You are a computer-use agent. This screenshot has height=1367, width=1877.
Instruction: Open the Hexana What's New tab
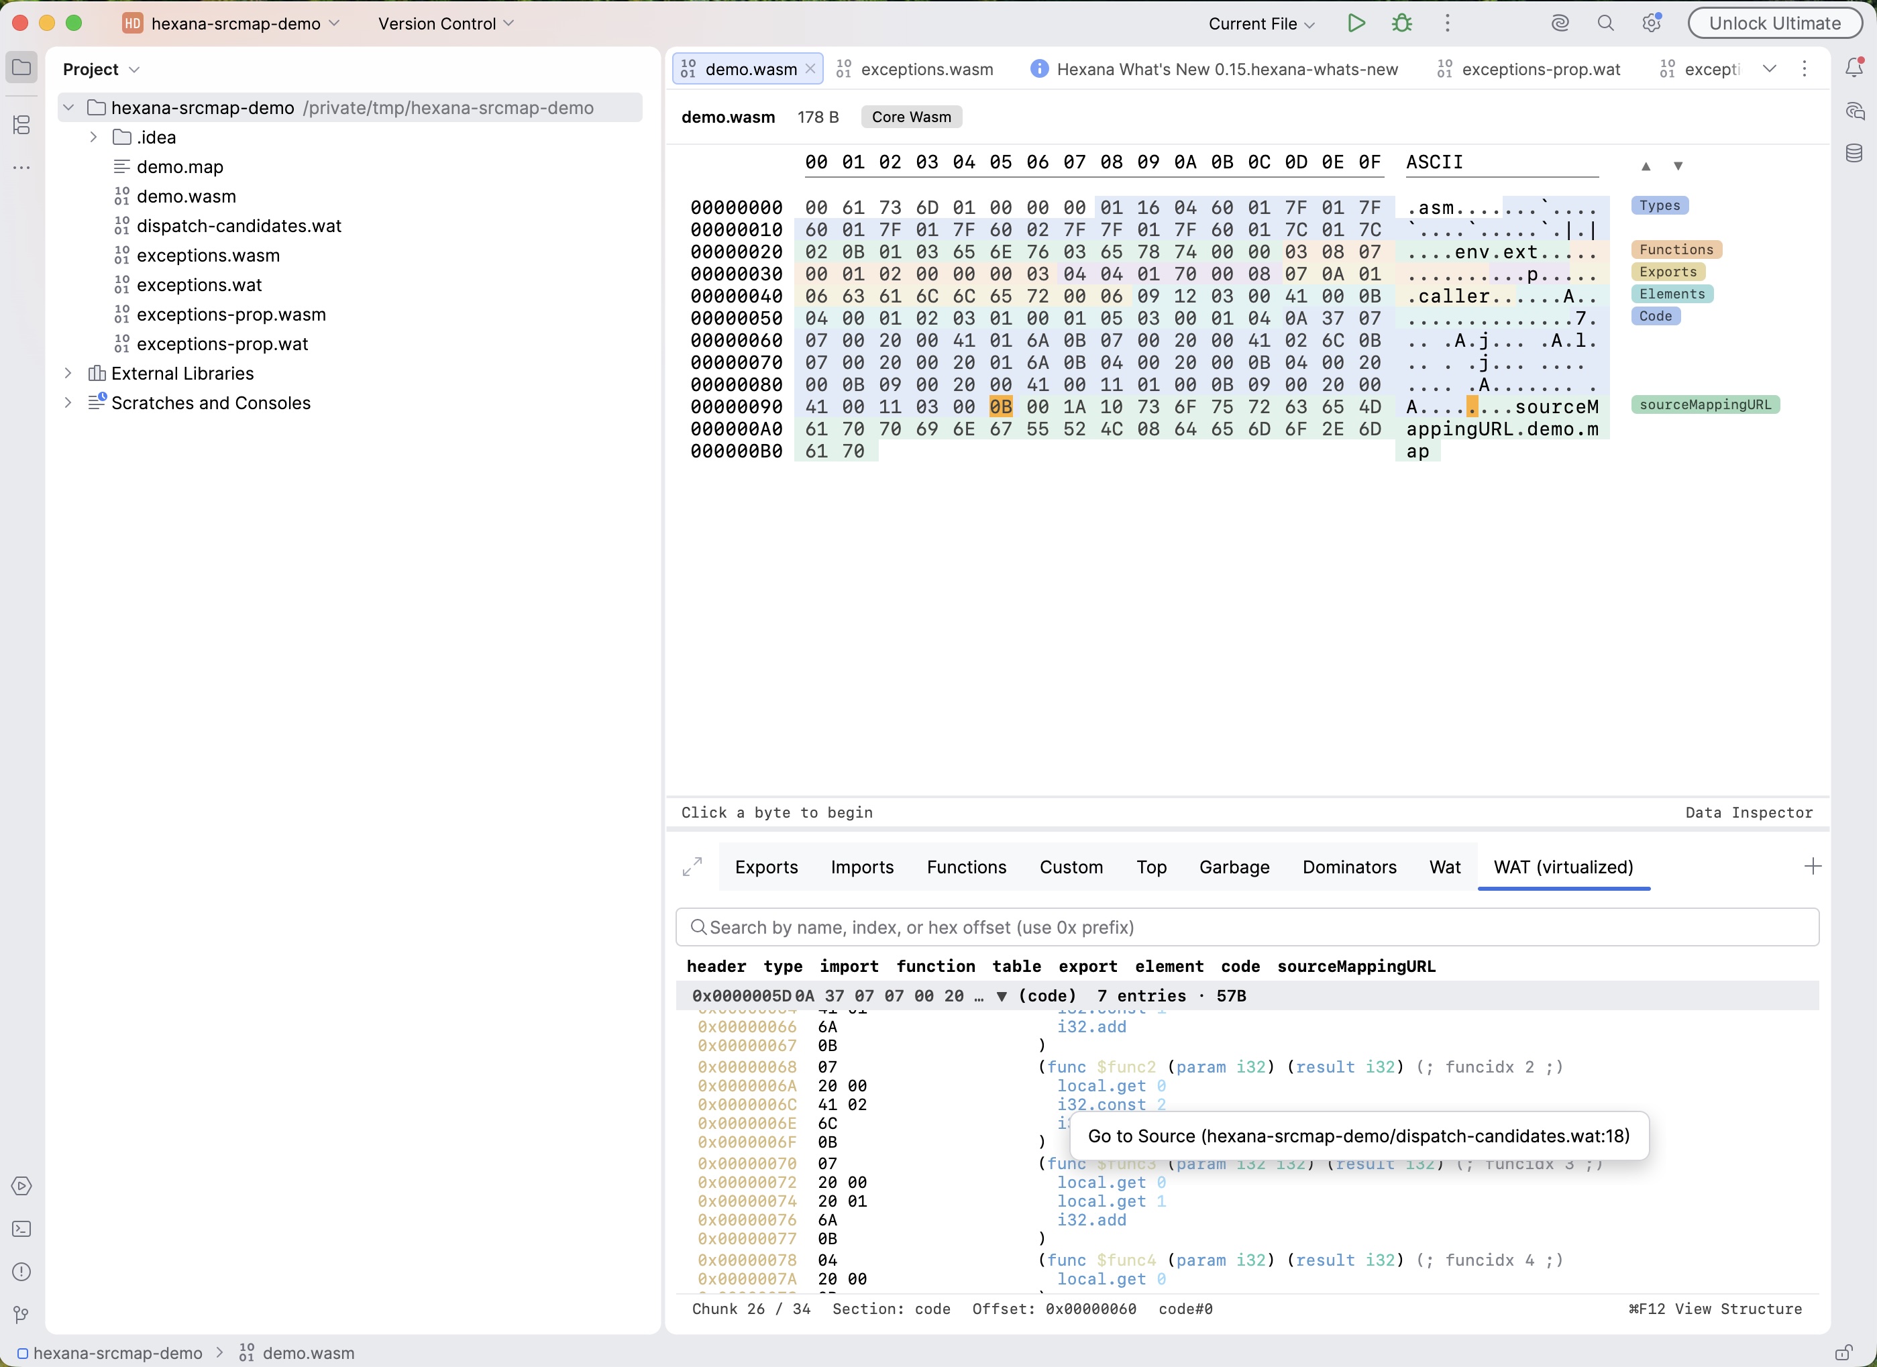coord(1214,70)
